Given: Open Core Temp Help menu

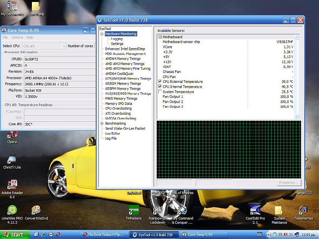Looking at the screenshot, I should tap(30, 37).
